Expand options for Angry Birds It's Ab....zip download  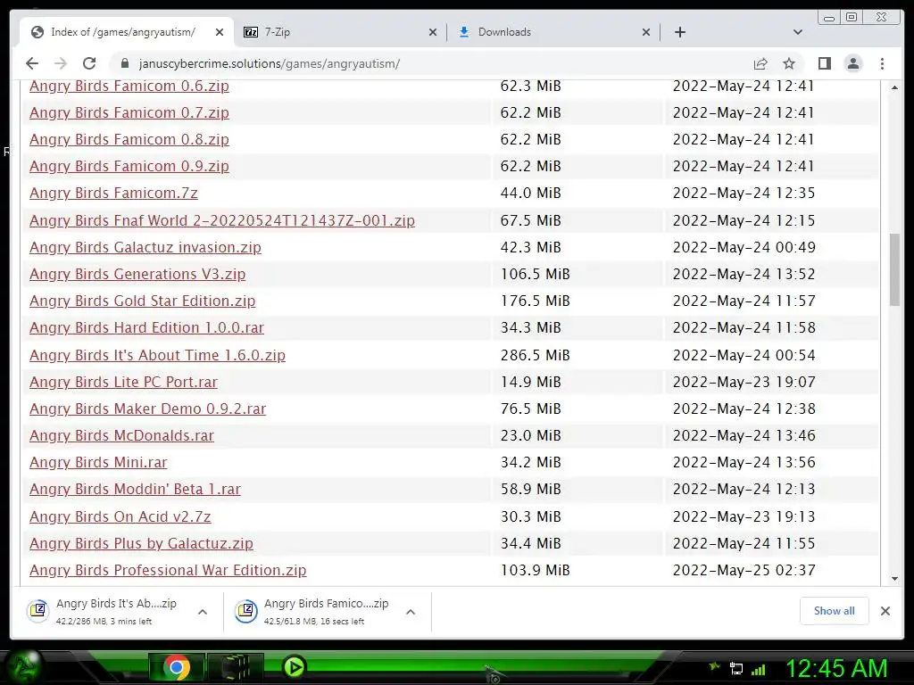[x=203, y=612]
